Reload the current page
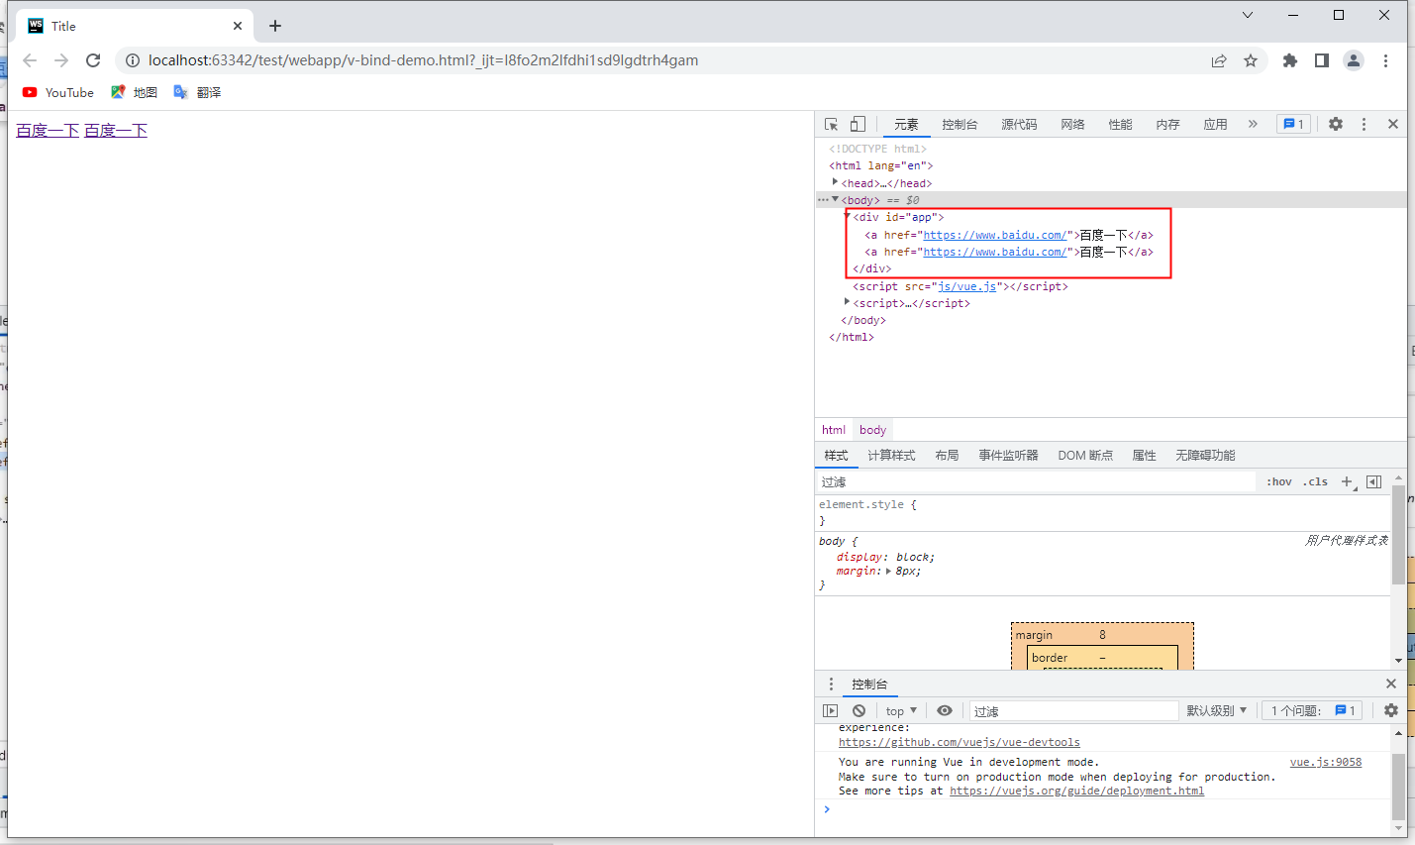The height and width of the screenshot is (845, 1415). pos(93,60)
